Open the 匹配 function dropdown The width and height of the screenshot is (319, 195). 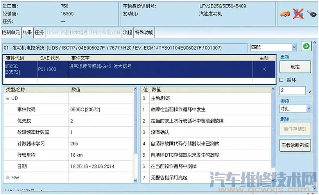click(x=294, y=47)
